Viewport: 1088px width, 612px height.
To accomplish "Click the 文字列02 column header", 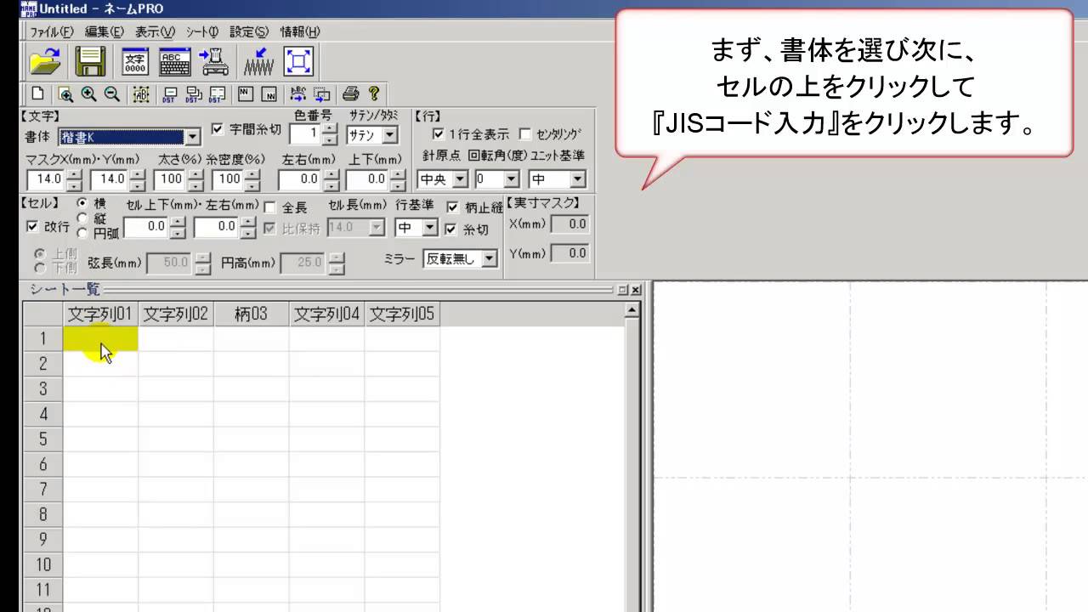I will point(176,314).
